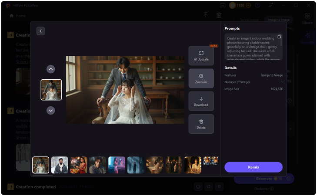Viewport: 317px width, 196px height.
Task: Select the dark blue silhouette thumbnail
Action: pos(136,165)
